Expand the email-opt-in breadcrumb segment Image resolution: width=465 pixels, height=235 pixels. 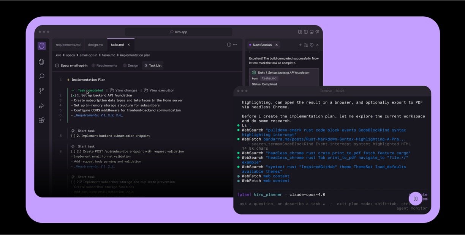tap(89, 55)
